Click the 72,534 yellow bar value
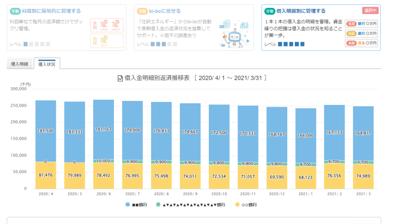Screen dimensions: 399x224 click(x=219, y=177)
